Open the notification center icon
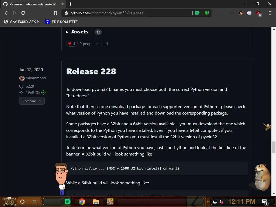 (265, 202)
